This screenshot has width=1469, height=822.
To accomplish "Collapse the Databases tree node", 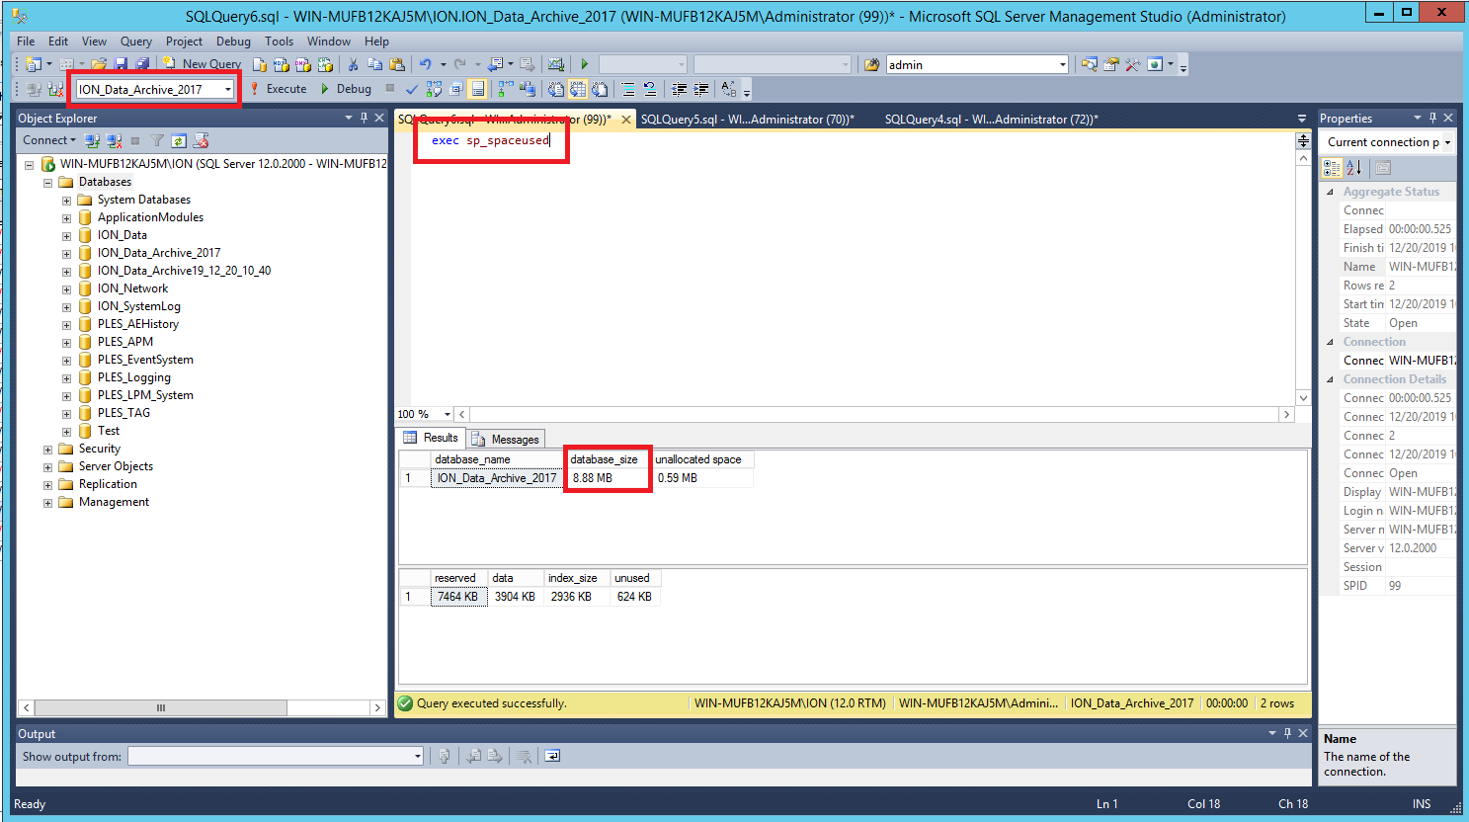I will click(x=47, y=182).
